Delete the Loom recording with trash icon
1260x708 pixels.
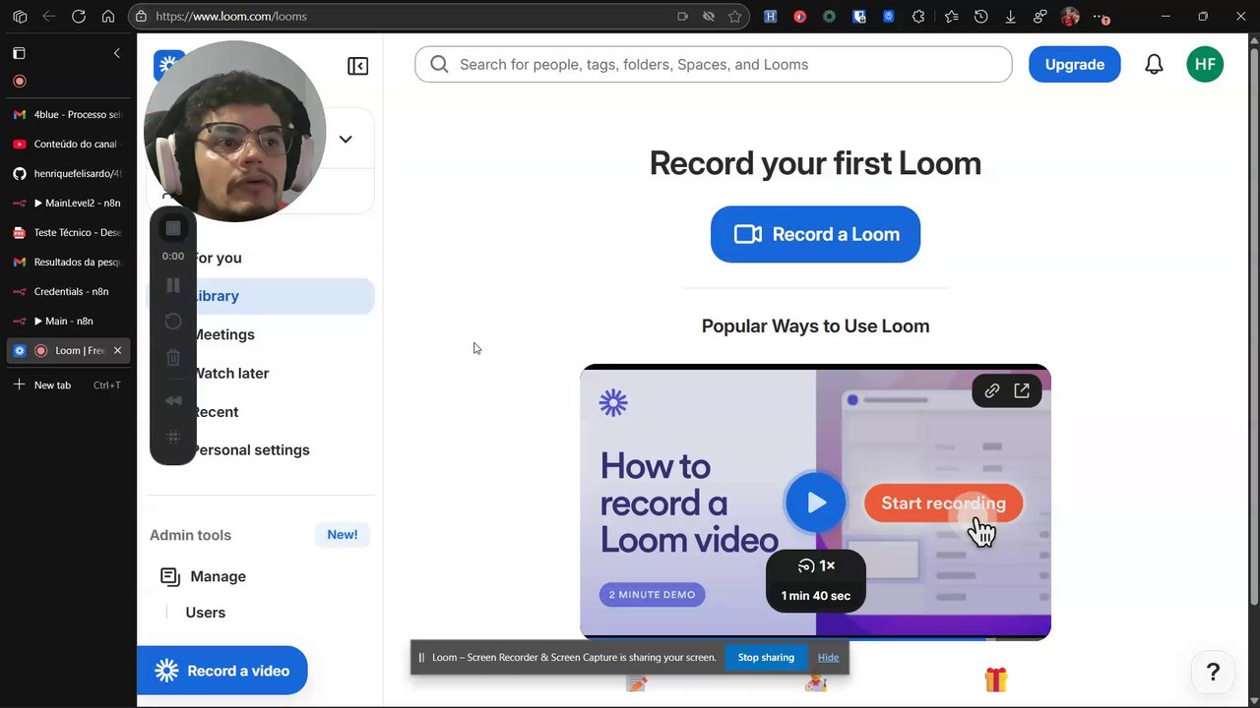[x=173, y=358]
